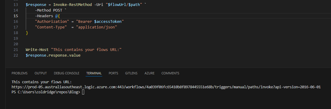331x109 pixels.
Task: Open the AZURE panel tab
Action: pos(149,73)
